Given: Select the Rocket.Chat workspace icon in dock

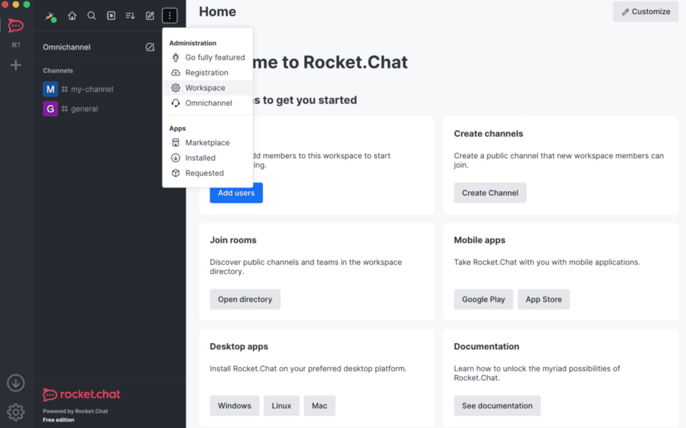Looking at the screenshot, I should (15, 26).
